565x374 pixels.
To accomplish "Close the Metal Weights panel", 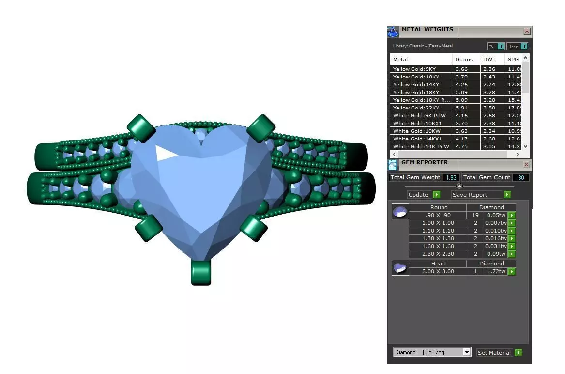I will coord(527,31).
